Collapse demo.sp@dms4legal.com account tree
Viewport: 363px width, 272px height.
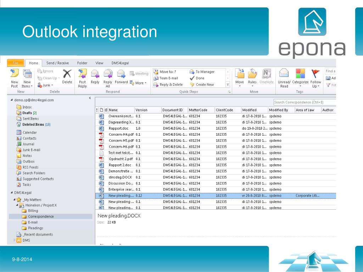coord(12,100)
